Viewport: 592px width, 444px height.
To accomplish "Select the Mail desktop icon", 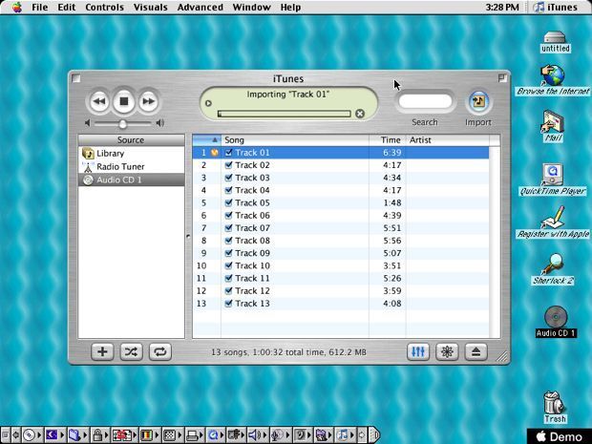I will tap(553, 126).
